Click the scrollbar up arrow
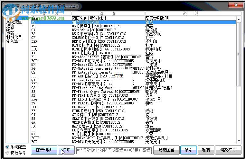The image size is (245, 159). click(x=239, y=19)
